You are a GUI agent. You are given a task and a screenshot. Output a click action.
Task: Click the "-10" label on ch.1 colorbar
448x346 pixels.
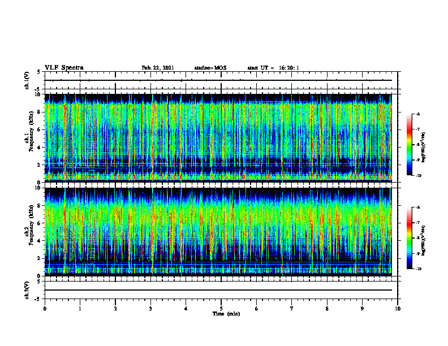418,176
